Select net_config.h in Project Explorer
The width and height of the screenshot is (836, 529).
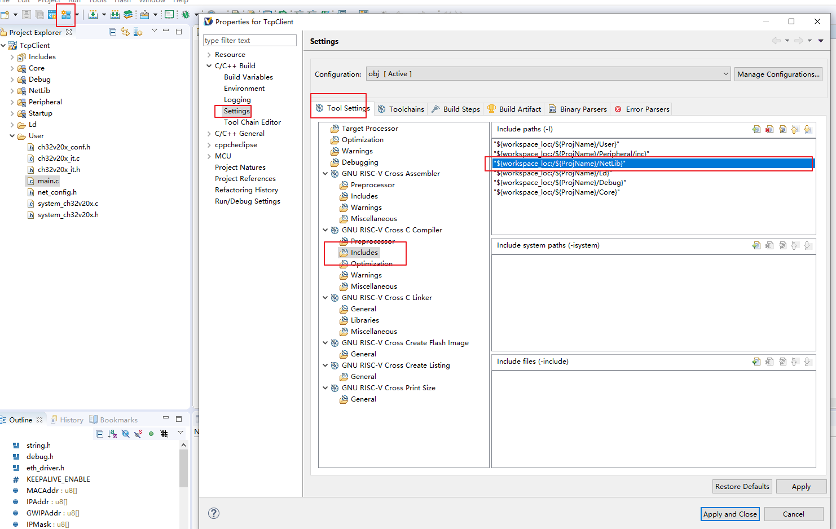tap(57, 192)
